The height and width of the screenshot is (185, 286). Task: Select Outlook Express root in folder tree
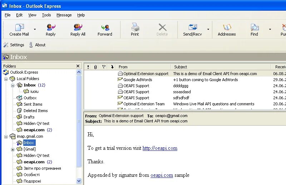(x=24, y=72)
